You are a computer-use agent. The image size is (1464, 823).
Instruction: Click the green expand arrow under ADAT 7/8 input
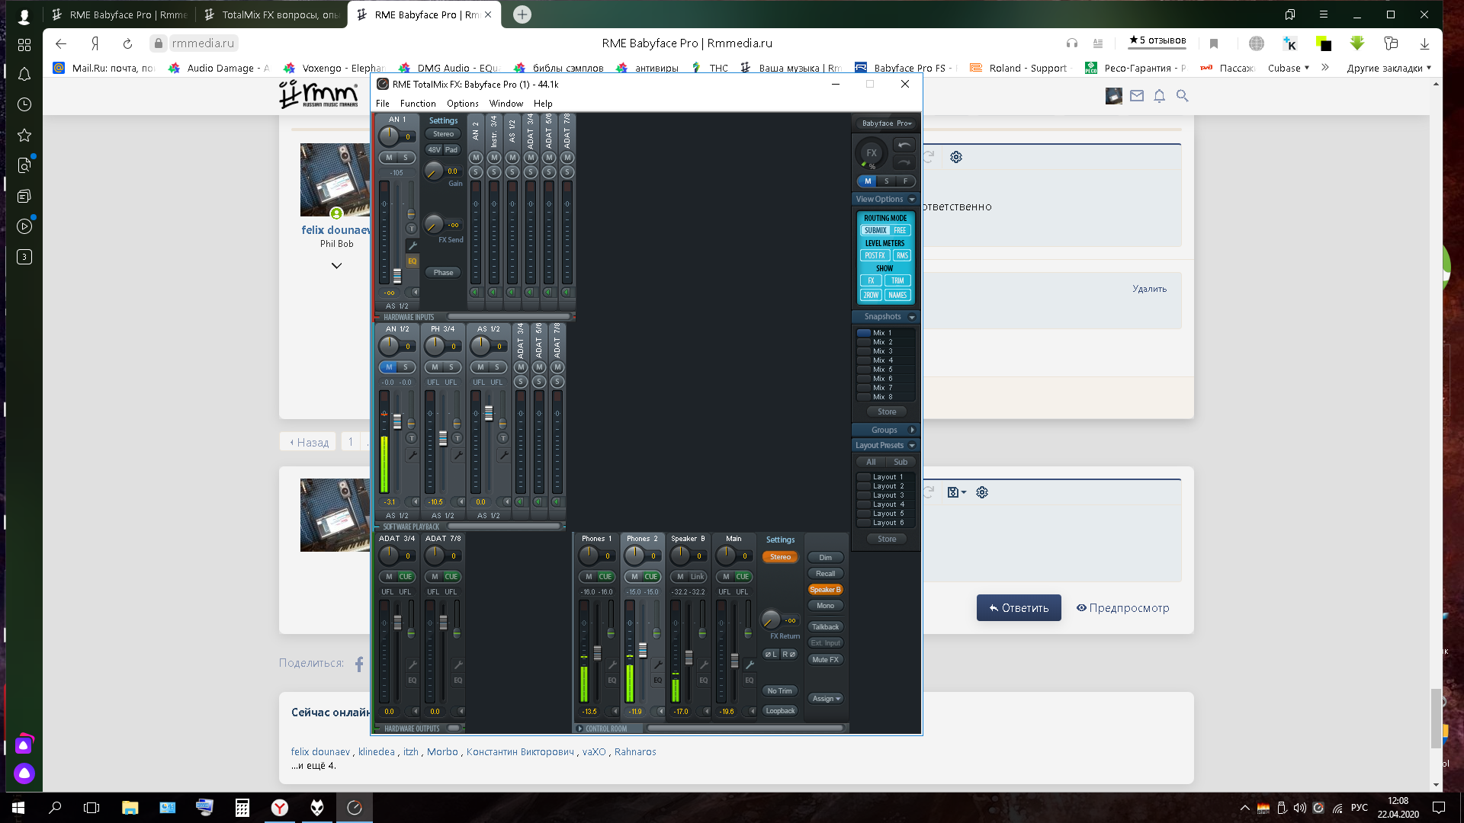tap(567, 292)
